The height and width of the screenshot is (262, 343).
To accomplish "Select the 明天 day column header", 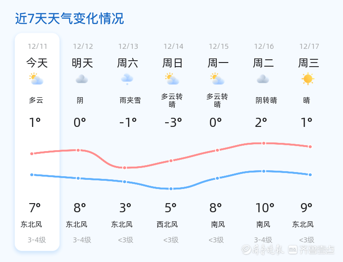I will coord(82,63).
